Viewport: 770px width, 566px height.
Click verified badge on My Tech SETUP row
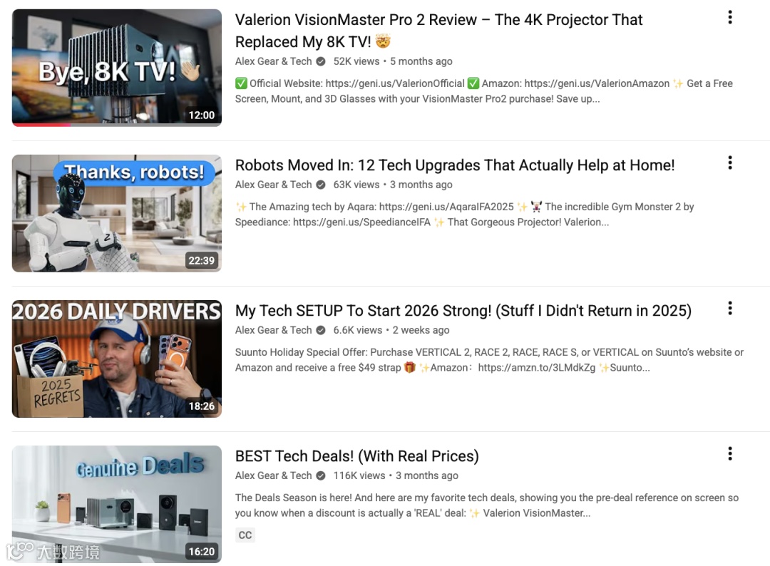[x=321, y=330]
